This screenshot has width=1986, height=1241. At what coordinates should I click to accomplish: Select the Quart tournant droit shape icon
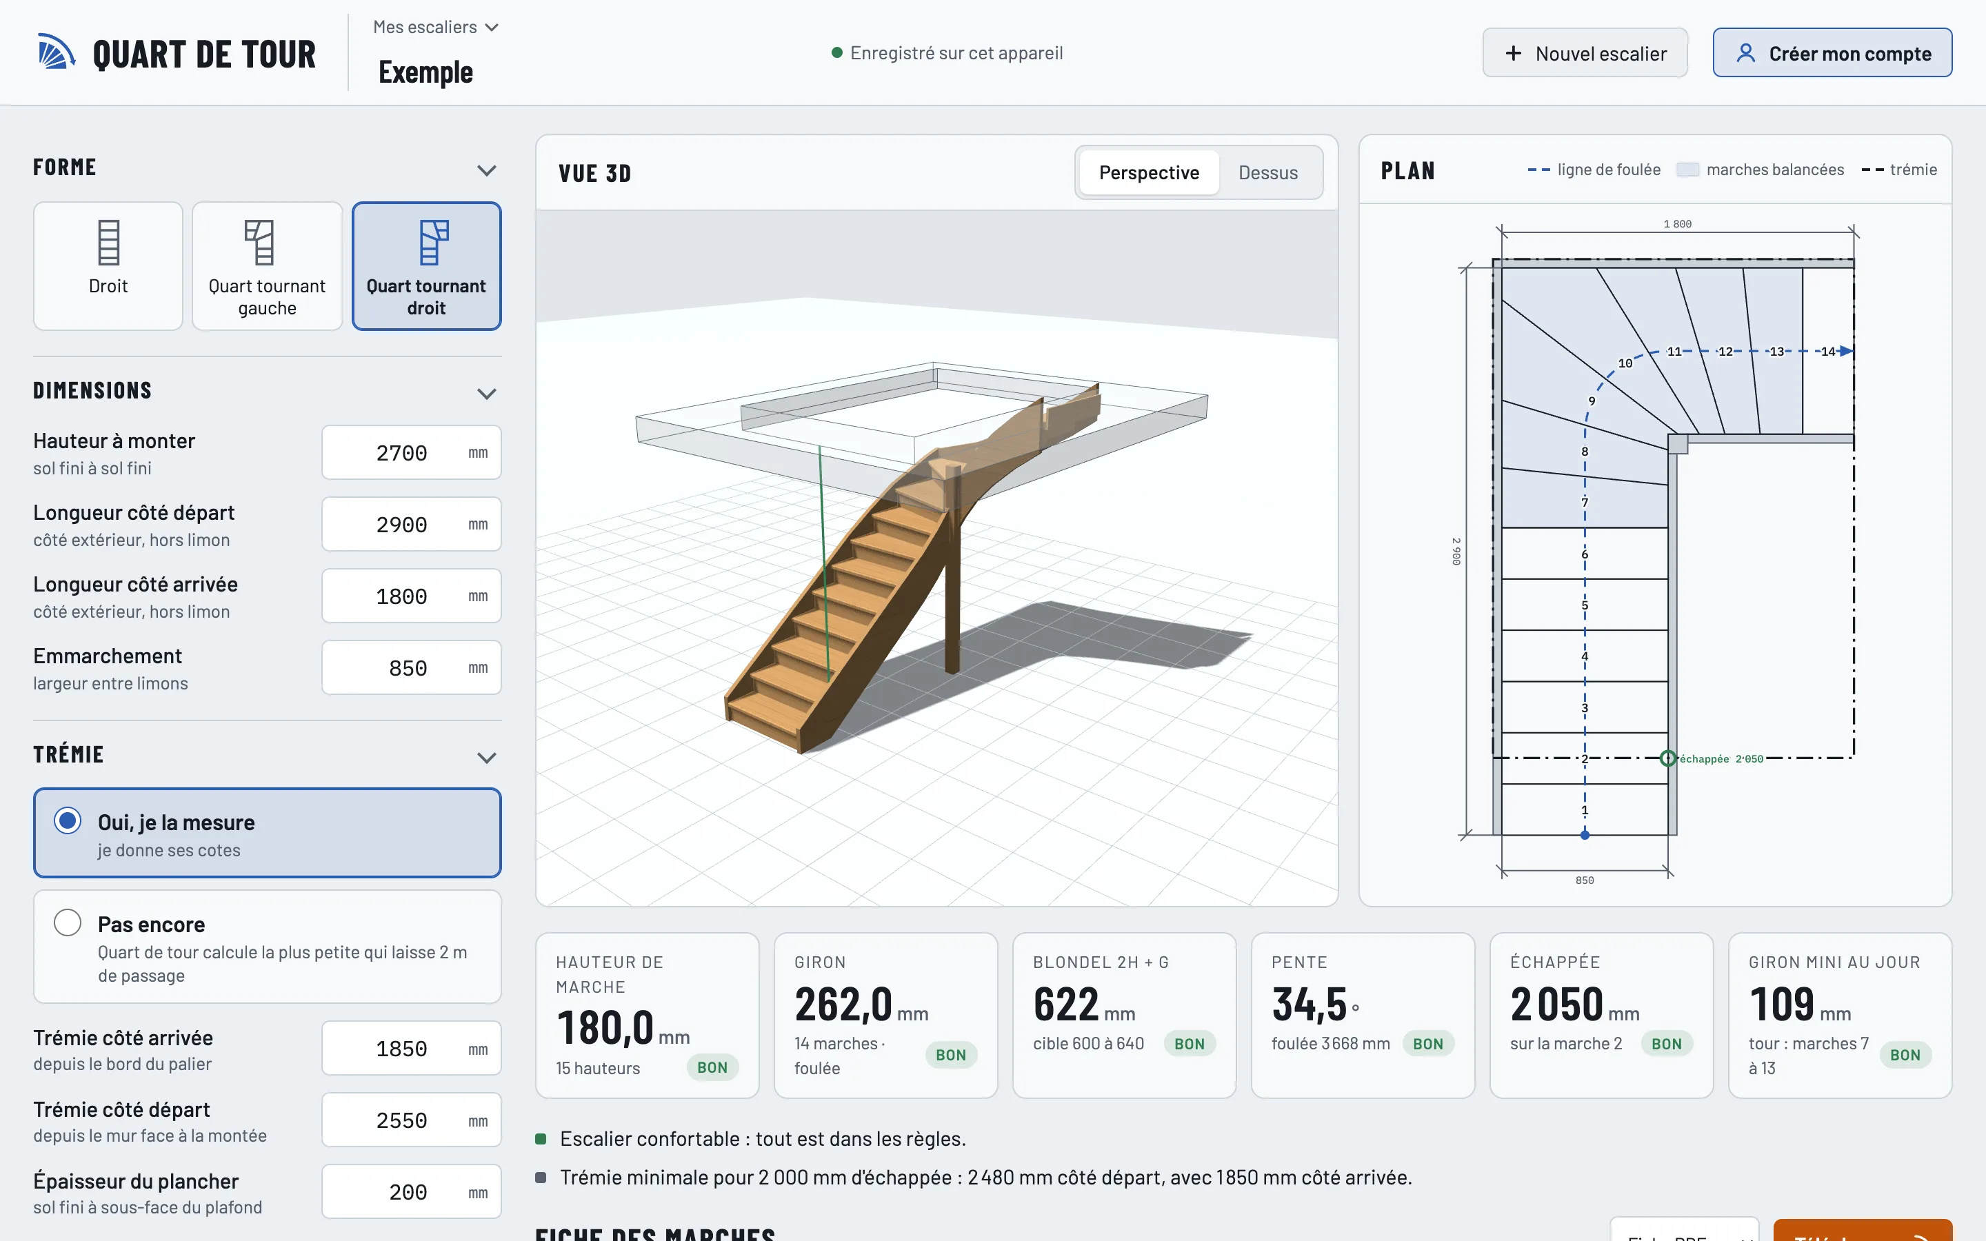coord(434,242)
